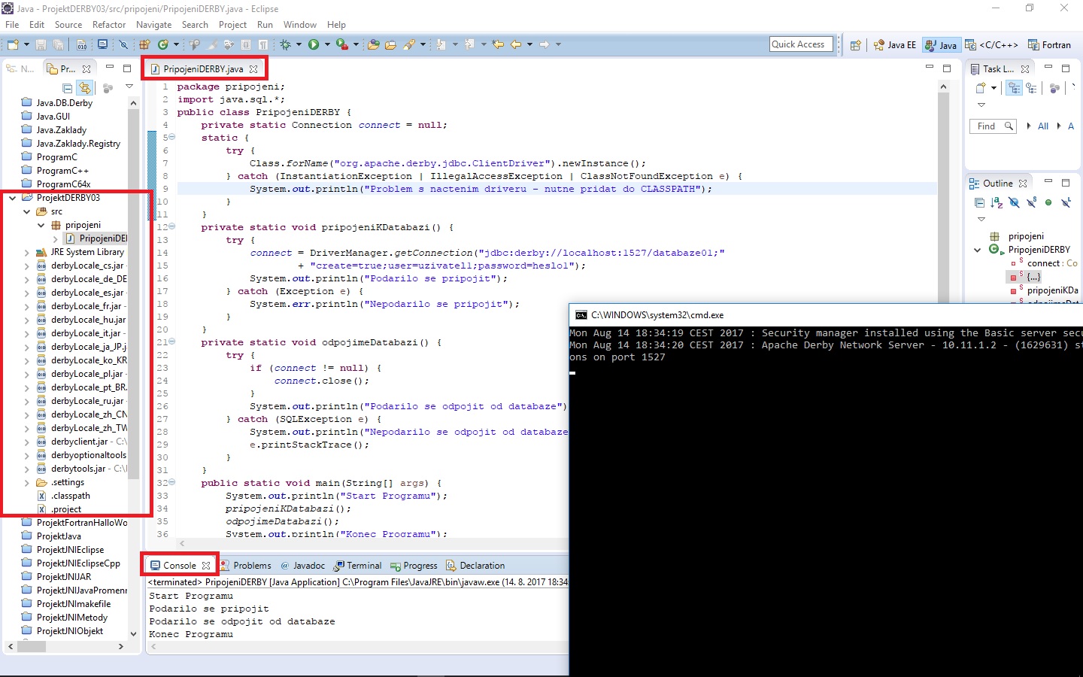This screenshot has width=1083, height=677.
Task: Open the Navigate menu
Action: pyautogui.click(x=153, y=25)
